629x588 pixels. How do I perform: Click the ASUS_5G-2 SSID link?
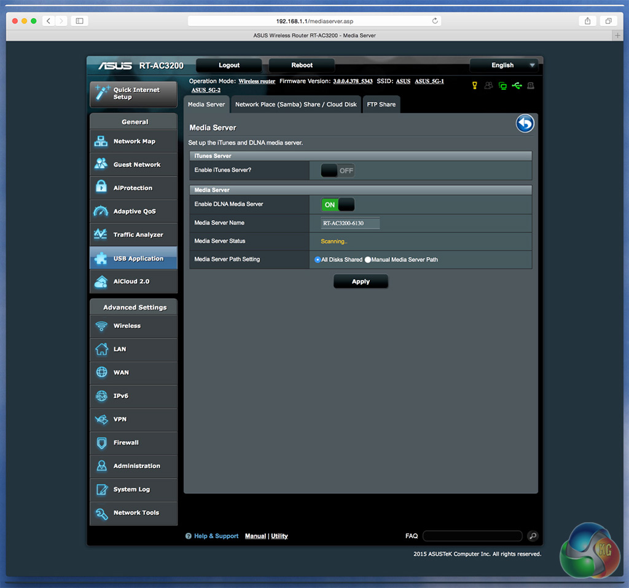pyautogui.click(x=206, y=90)
